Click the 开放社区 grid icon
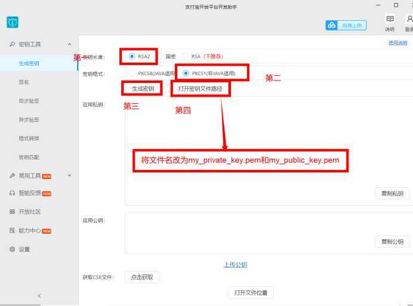Viewport: 413px width, 306px height. tap(12, 212)
